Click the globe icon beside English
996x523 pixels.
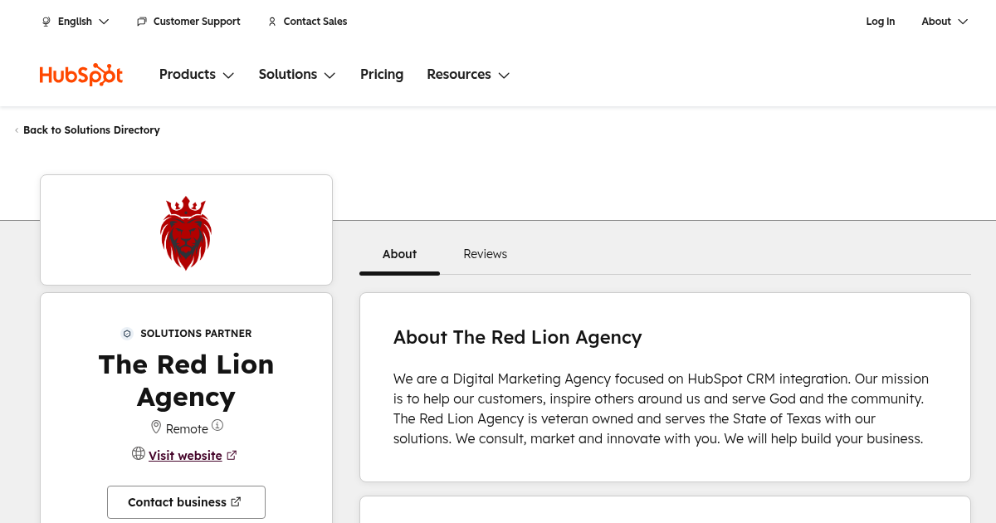click(46, 22)
